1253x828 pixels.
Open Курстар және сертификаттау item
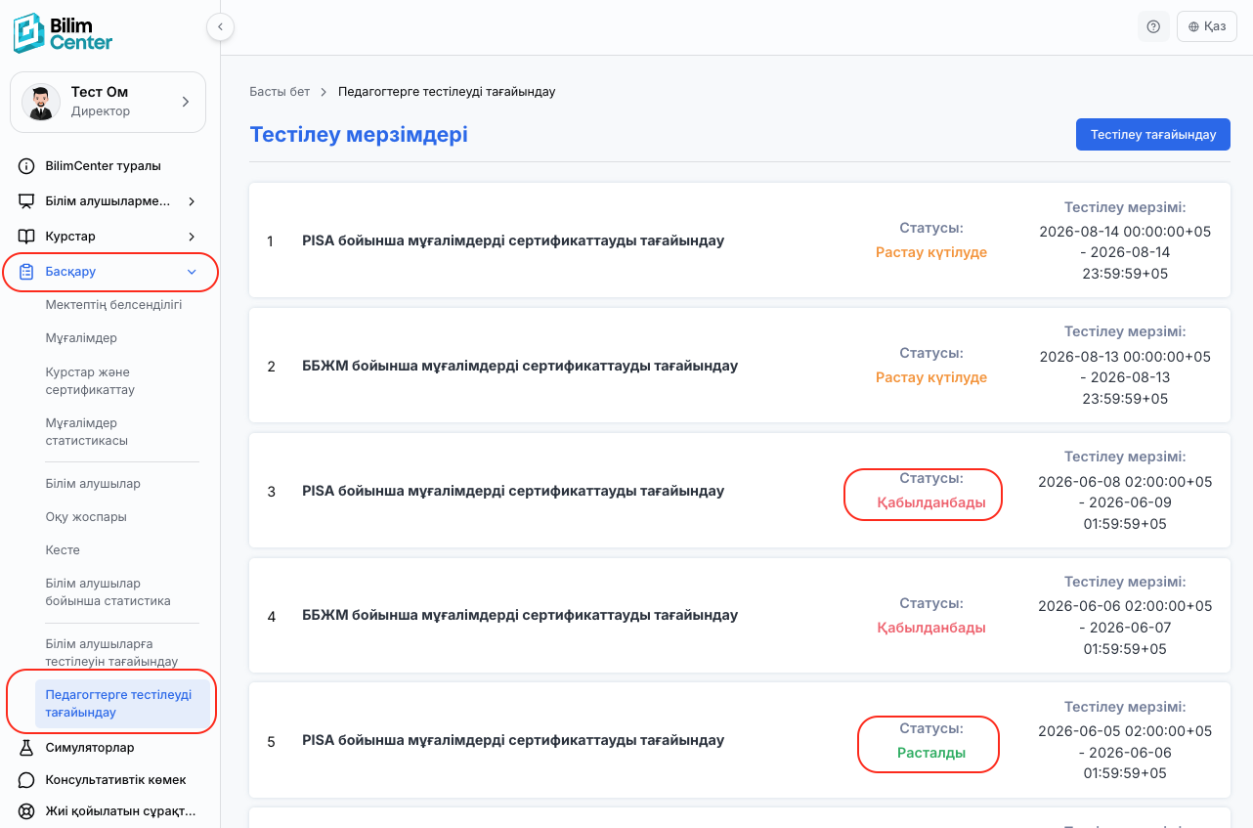click(90, 381)
